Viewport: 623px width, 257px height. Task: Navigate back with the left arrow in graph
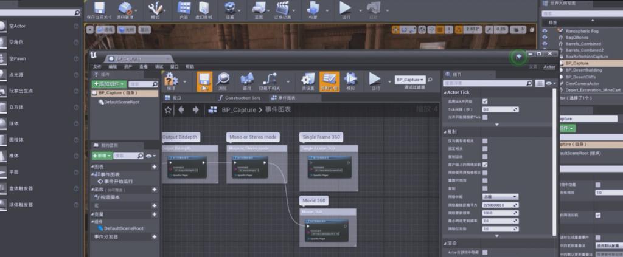[181, 110]
